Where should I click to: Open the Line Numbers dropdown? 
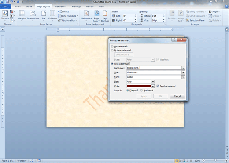68,16
